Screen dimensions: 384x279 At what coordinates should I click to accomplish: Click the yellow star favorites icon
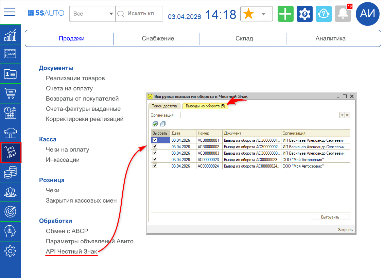(x=249, y=14)
